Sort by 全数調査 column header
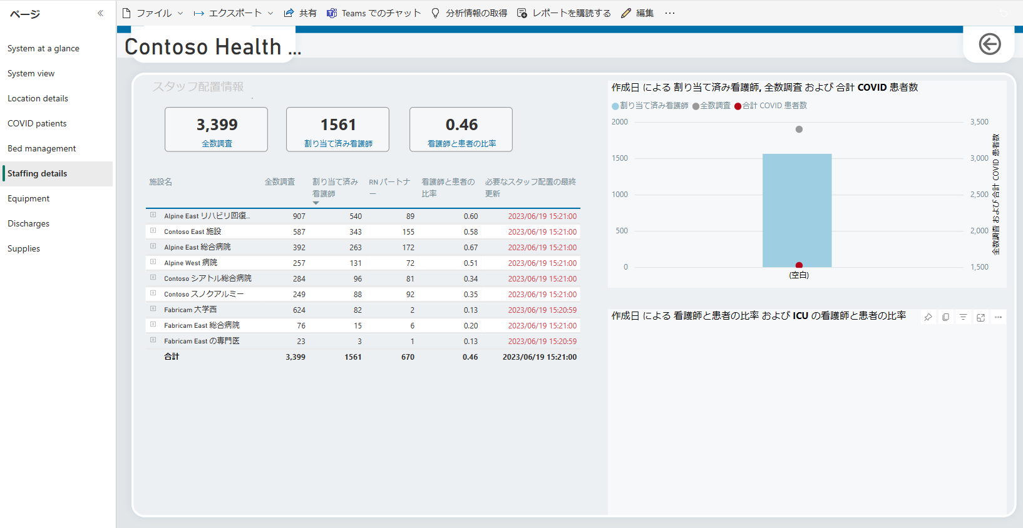The image size is (1023, 528). click(279, 182)
